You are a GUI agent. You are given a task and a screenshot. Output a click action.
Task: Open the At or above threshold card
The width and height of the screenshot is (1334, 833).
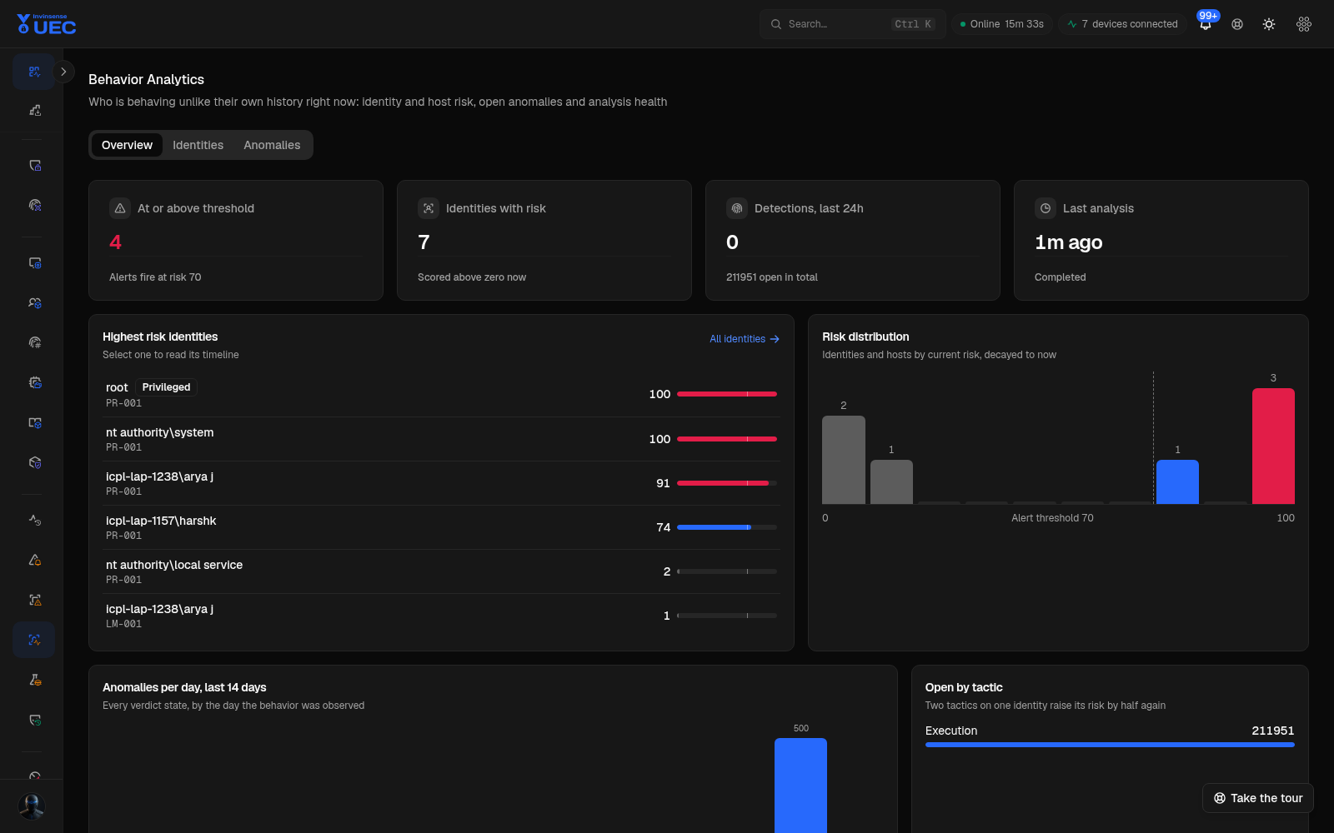pos(236,241)
